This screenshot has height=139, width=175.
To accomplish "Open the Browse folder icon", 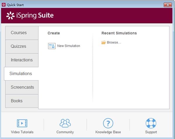I will click(104, 42).
